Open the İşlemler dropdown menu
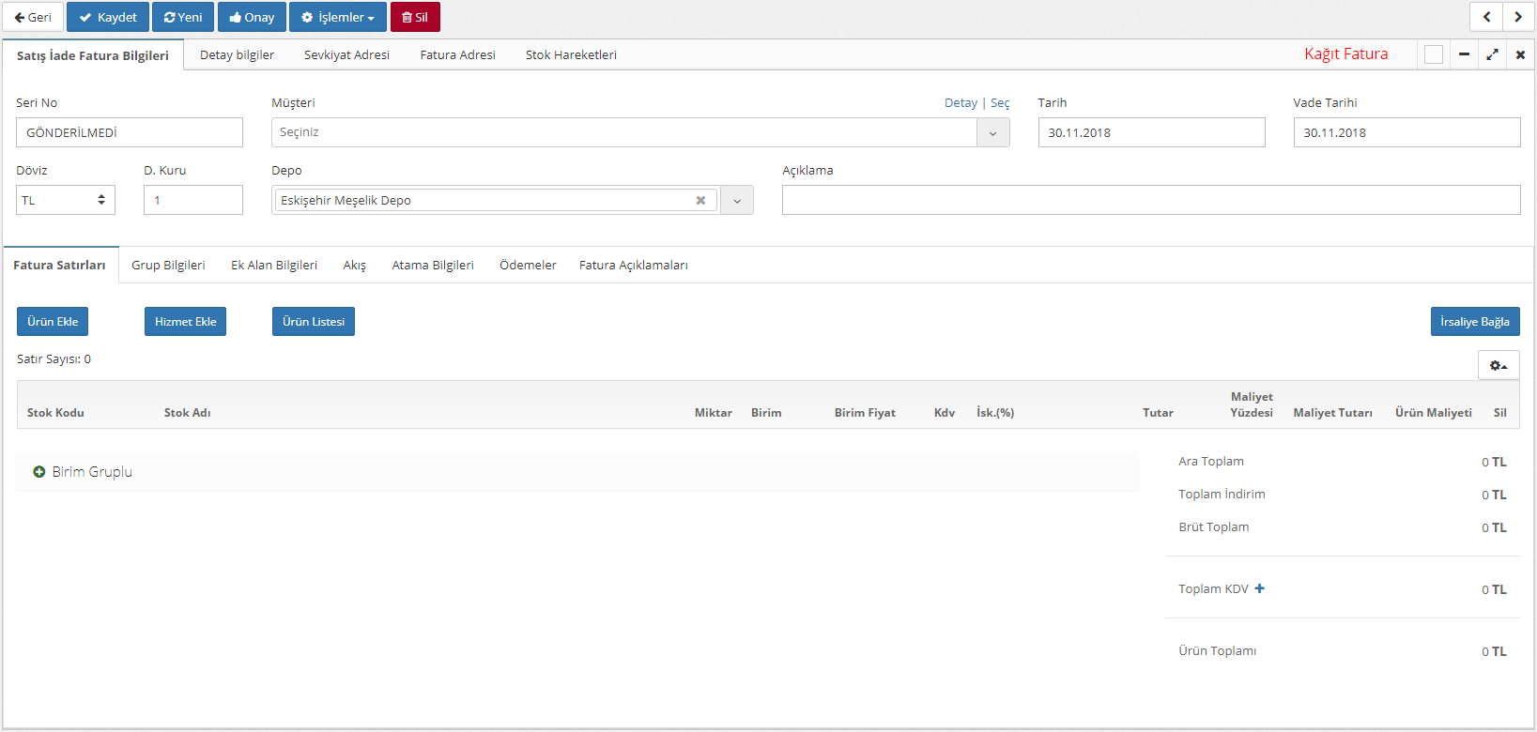Viewport: 1537px width, 732px height. click(x=338, y=17)
